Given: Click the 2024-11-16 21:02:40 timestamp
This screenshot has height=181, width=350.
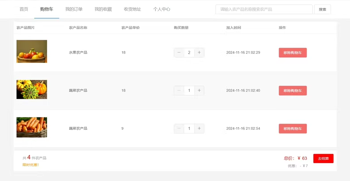Looking at the screenshot, I should 243,90.
